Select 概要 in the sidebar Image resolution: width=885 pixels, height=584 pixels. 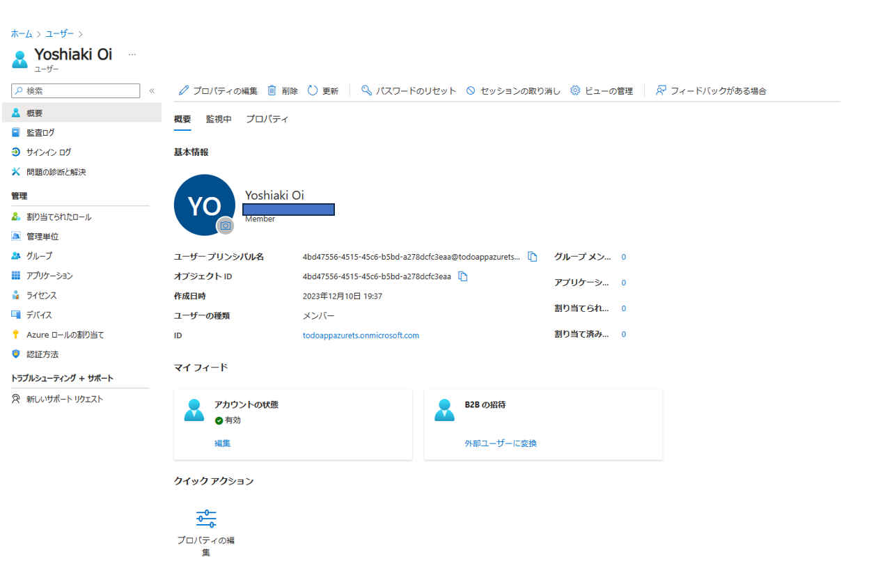point(81,113)
